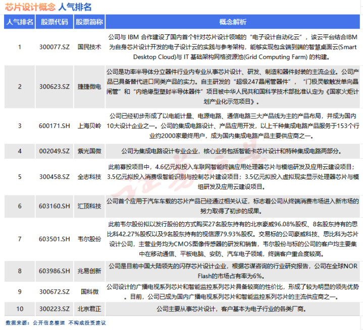The height and width of the screenshot is (330, 363).
Task: Select stock code 603160.SH
Action: [55, 206]
